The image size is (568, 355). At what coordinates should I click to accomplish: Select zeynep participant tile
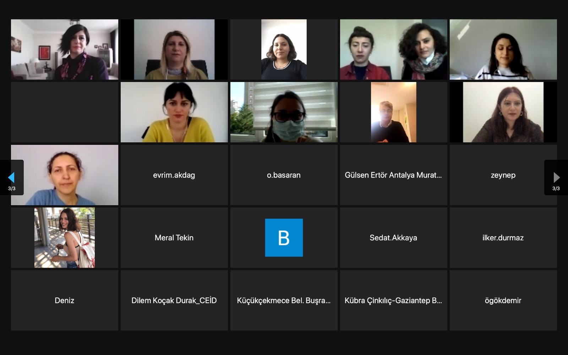coord(503,175)
